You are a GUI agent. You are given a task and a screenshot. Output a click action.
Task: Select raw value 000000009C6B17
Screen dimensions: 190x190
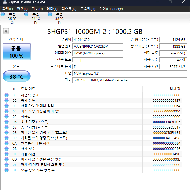click(167, 127)
